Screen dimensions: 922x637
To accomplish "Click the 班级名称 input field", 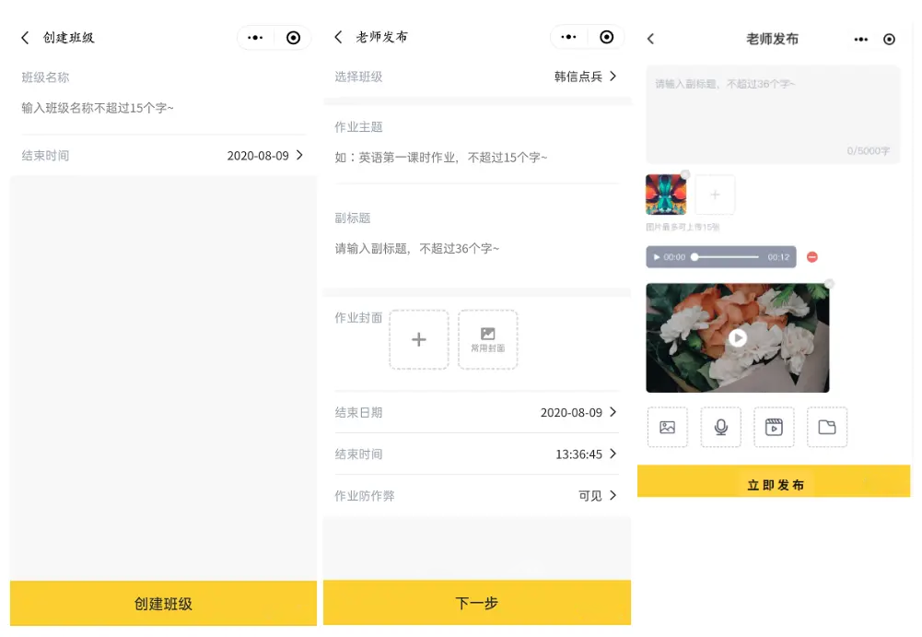I will pos(163,109).
